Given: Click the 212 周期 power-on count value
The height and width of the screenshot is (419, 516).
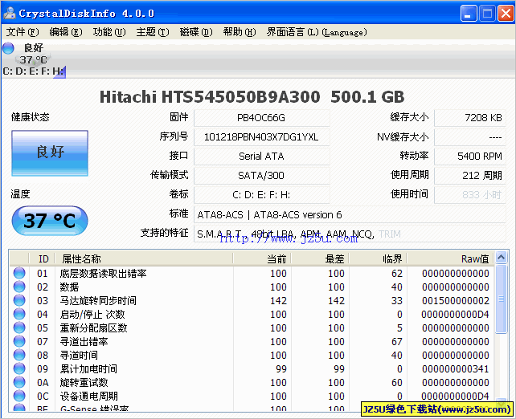Looking at the screenshot, I should click(470, 176).
